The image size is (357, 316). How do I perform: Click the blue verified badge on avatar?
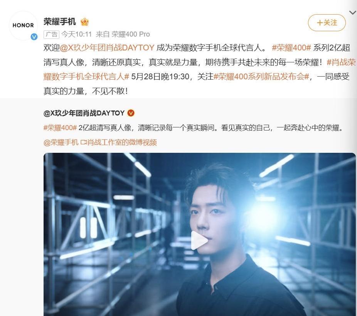coord(34,37)
